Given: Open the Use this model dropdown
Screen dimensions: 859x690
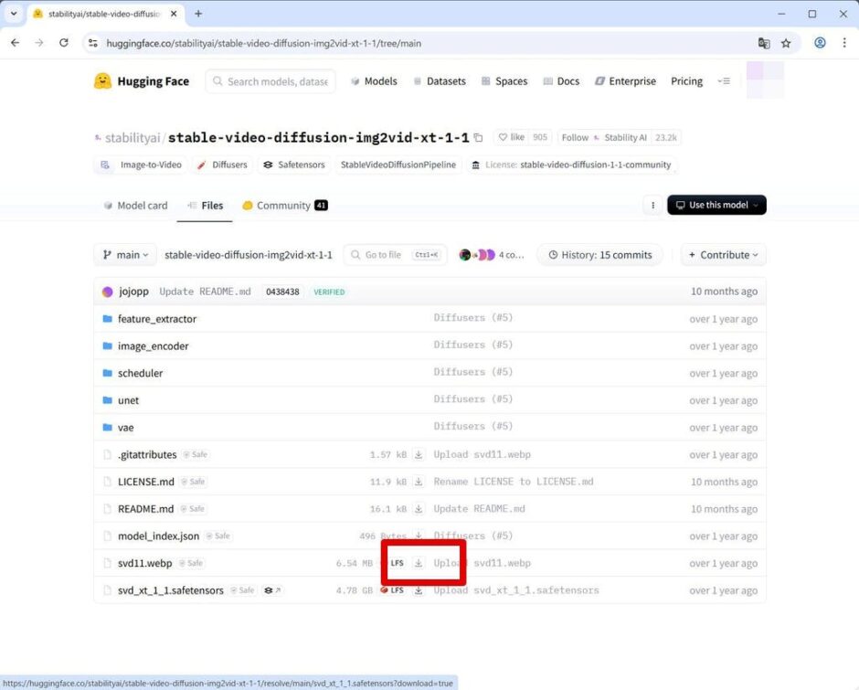Looking at the screenshot, I should 716,206.
